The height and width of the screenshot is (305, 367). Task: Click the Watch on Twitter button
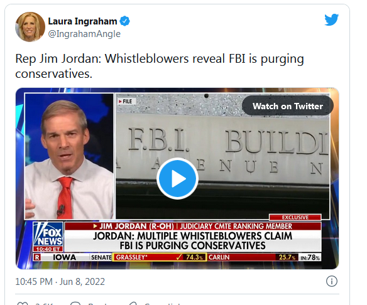click(x=288, y=106)
